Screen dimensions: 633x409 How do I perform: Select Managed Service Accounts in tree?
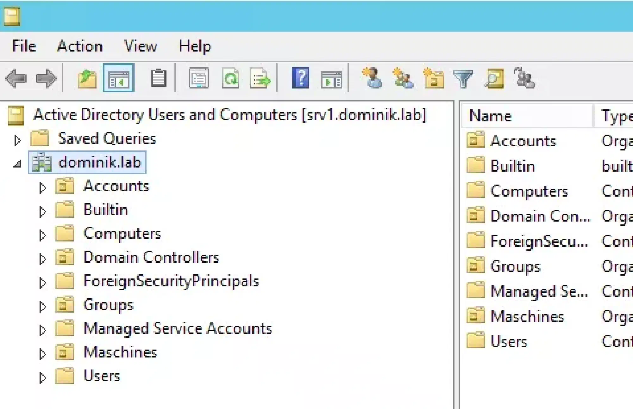[178, 329]
